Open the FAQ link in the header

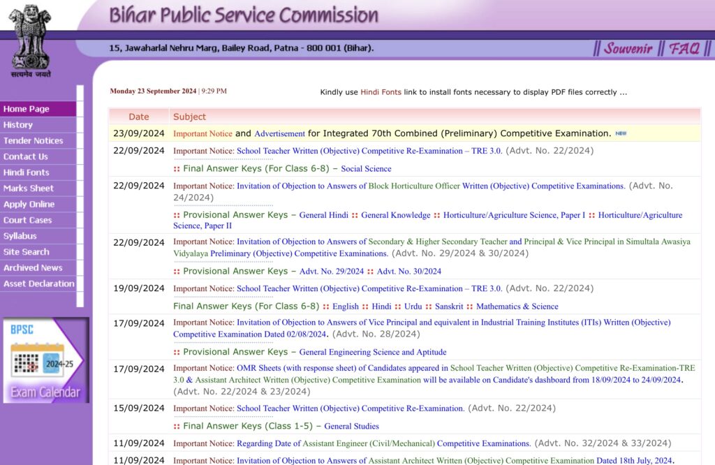coord(684,48)
